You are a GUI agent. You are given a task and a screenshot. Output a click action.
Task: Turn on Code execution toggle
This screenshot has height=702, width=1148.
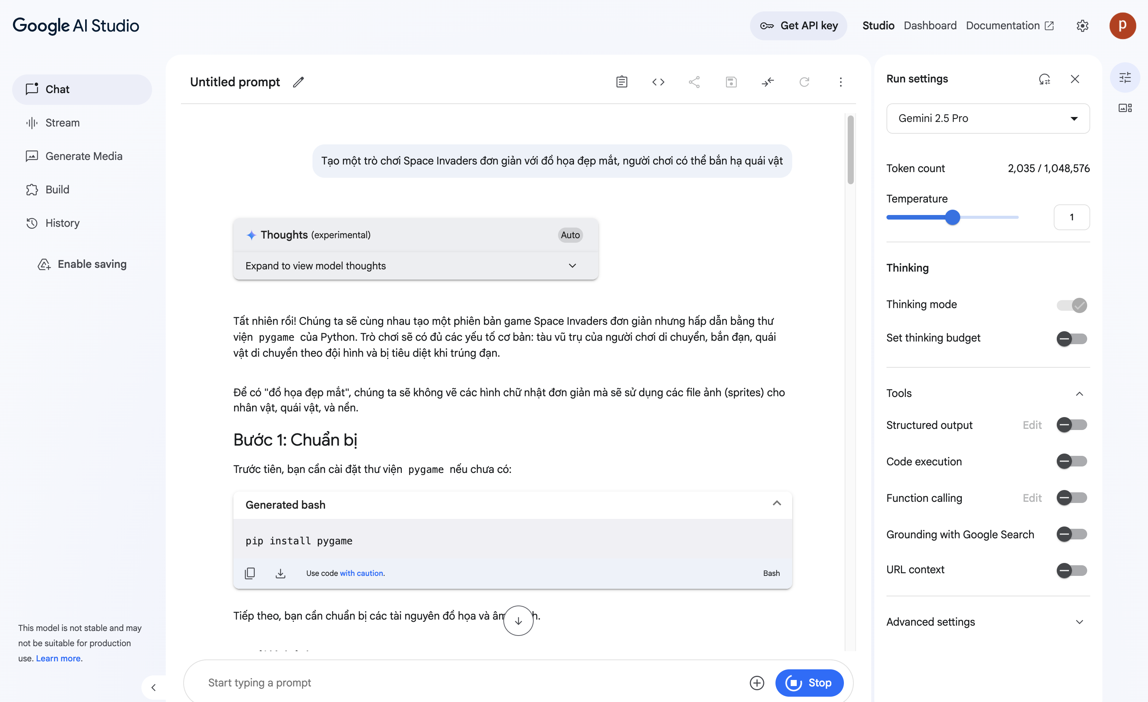click(x=1071, y=461)
